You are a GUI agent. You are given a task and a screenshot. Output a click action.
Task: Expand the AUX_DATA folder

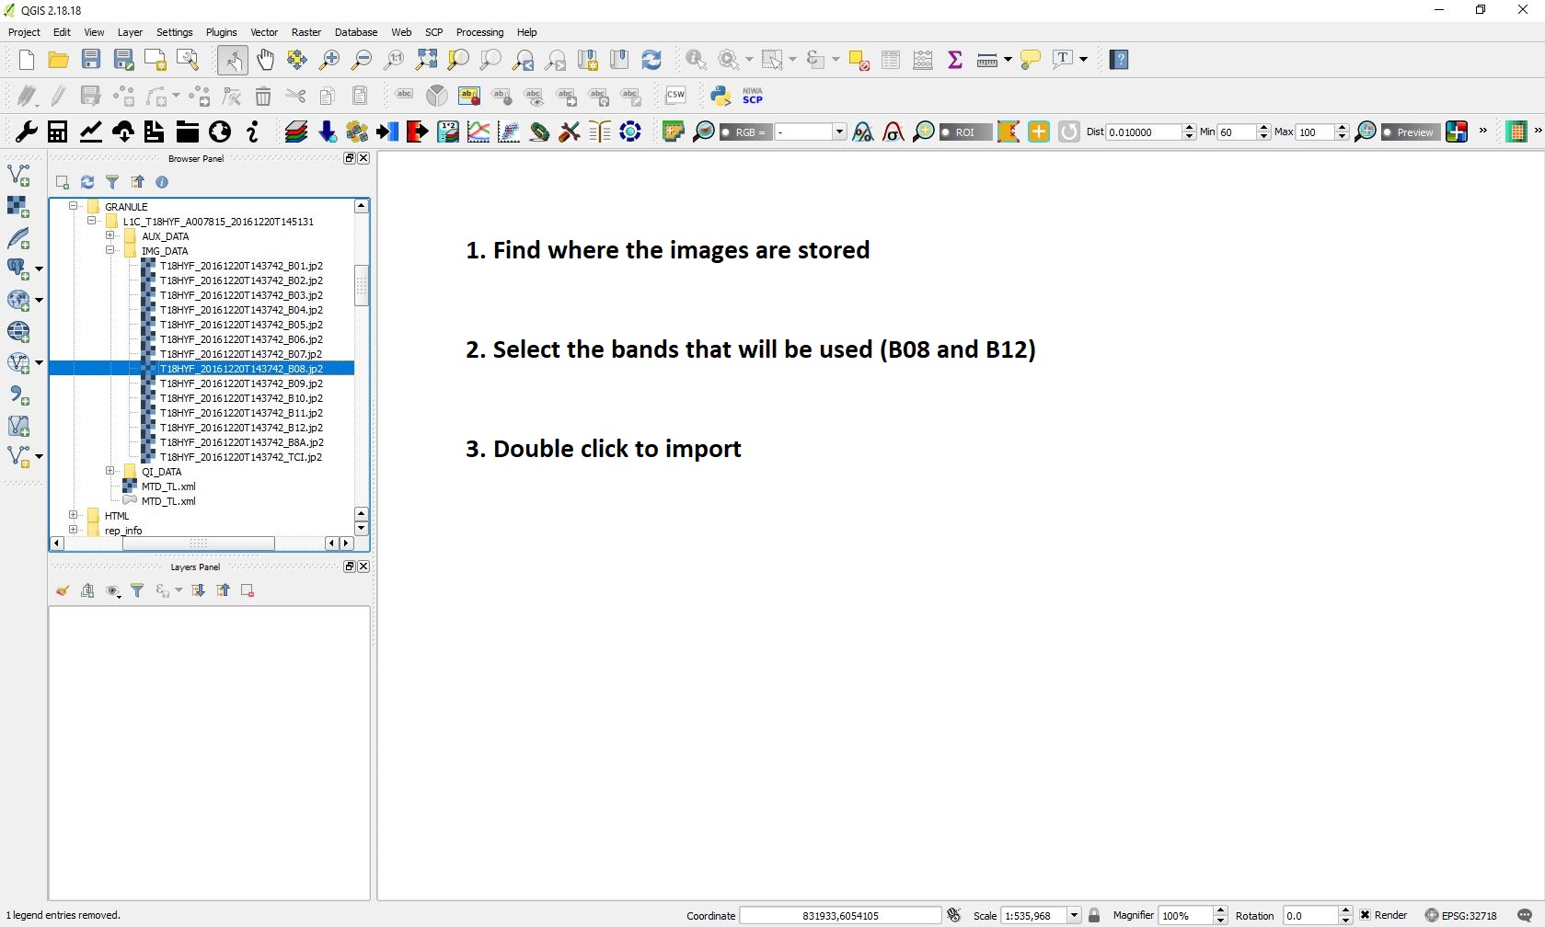pyautogui.click(x=110, y=236)
